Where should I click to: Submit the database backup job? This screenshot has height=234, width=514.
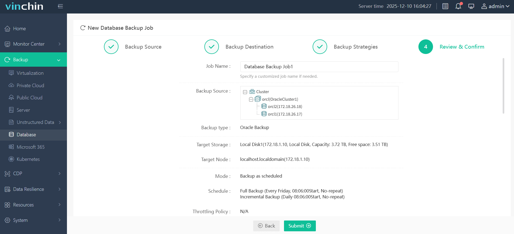point(300,226)
